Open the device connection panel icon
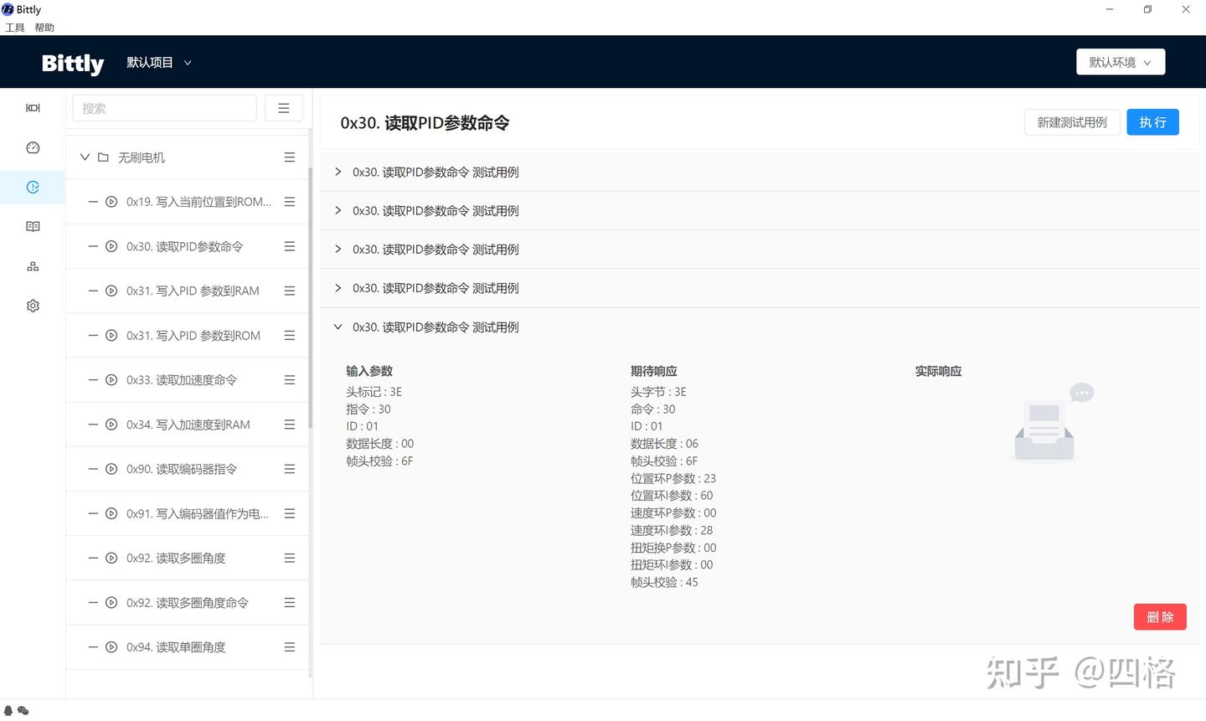 coord(33,107)
